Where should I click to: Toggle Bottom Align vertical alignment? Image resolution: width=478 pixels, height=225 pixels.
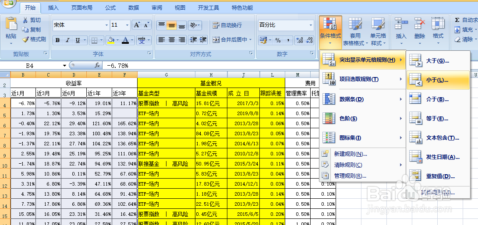click(x=182, y=25)
